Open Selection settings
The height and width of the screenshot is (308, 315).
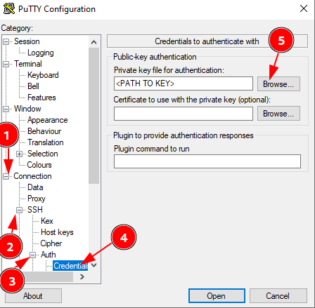click(x=42, y=154)
